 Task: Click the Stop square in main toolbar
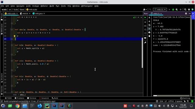point(181,9)
